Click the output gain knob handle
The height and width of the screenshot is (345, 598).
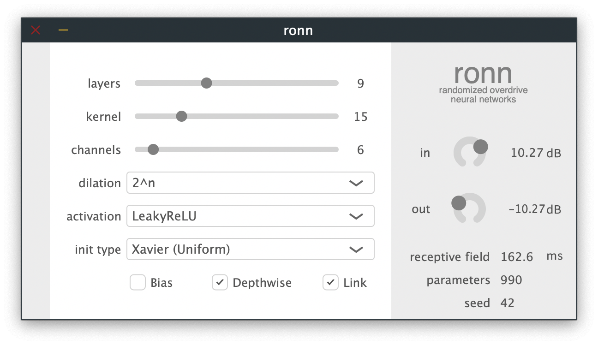[x=459, y=202]
